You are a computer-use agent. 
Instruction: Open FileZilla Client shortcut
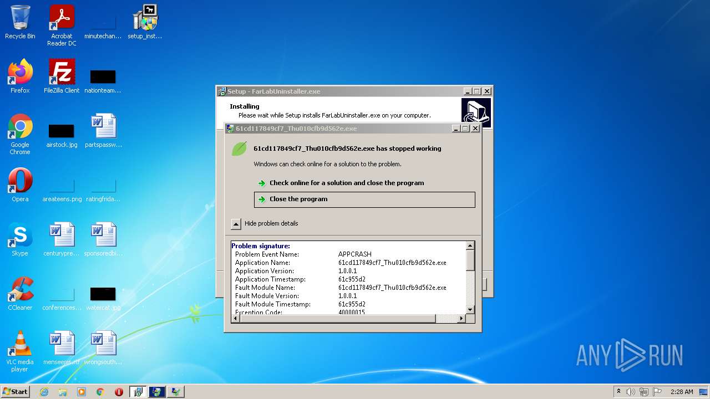pyautogui.click(x=62, y=76)
